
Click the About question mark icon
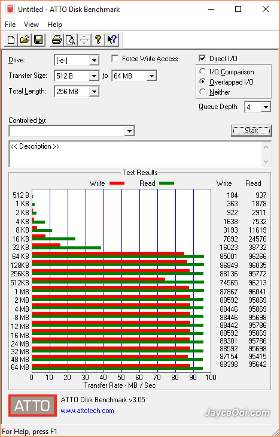point(98,40)
